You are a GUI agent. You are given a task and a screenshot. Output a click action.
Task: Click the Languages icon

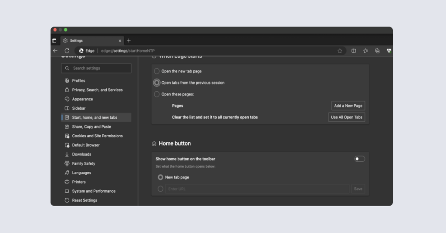click(67, 173)
